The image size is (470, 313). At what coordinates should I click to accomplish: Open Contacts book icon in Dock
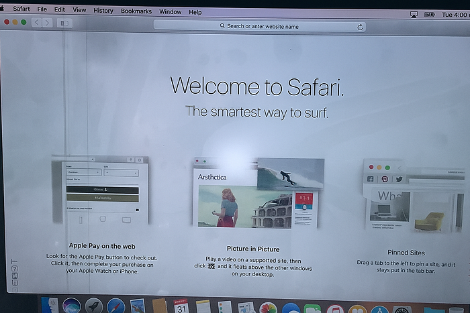coord(160,306)
